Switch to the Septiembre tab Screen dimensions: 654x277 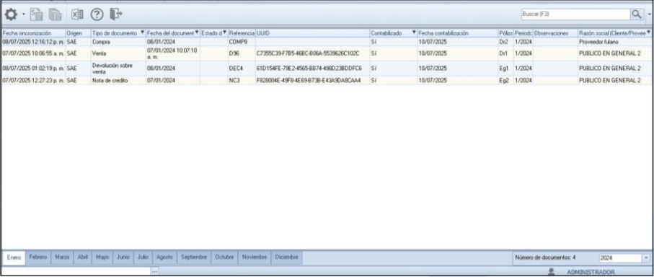point(194,258)
